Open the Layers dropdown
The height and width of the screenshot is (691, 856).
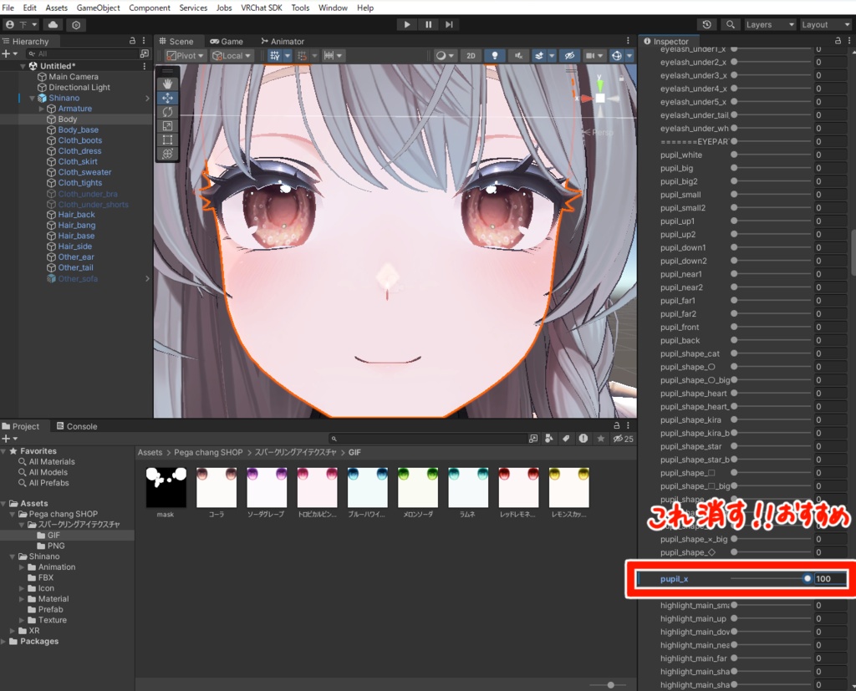pos(770,24)
